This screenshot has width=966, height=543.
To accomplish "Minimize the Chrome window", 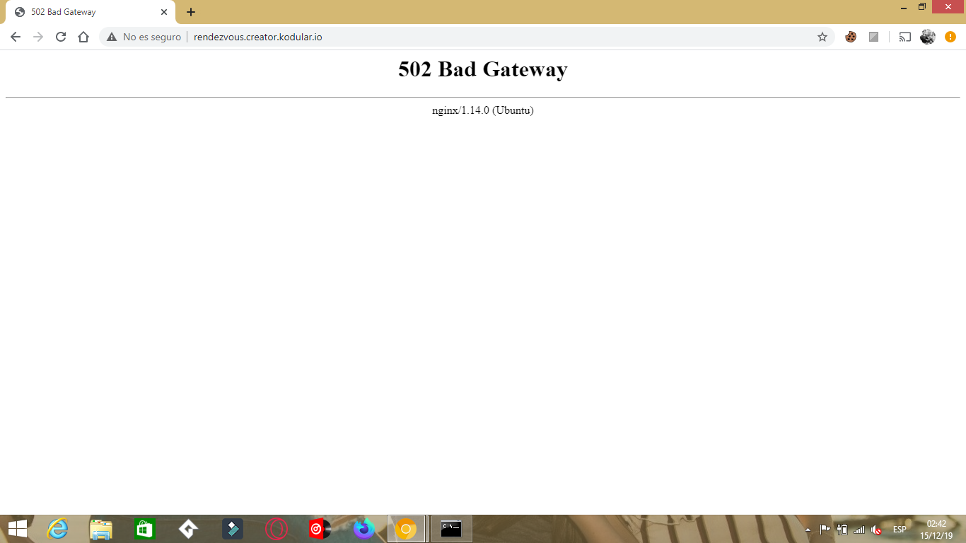I will (x=904, y=7).
